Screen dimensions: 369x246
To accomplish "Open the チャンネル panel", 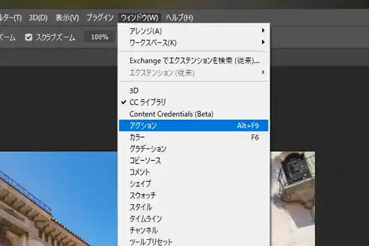I will [x=194, y=231].
